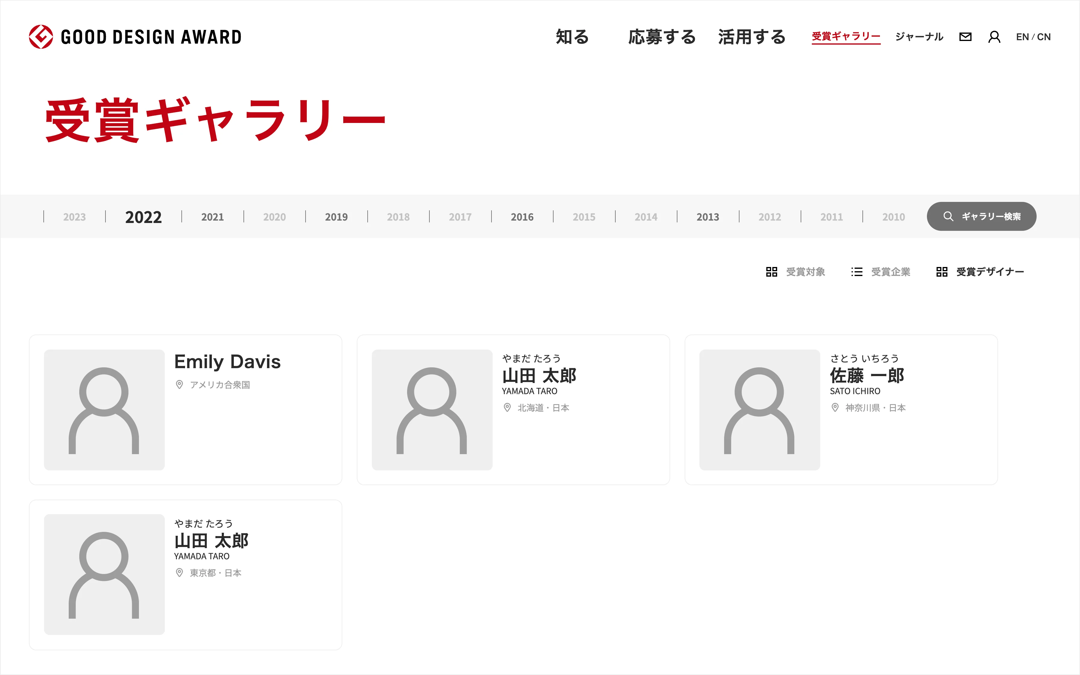
Task: Open the 活用する menu
Action: click(x=752, y=36)
